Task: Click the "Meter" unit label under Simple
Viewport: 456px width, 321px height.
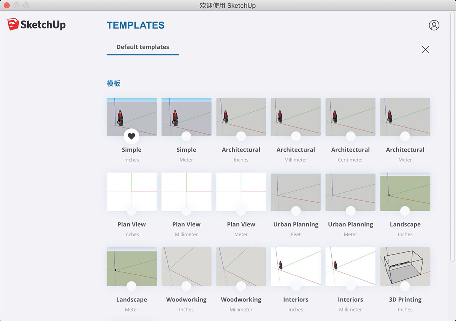Action: point(186,160)
